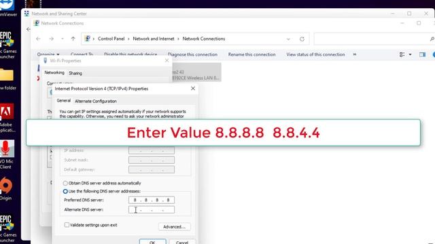Toggle the preview pane icon
This screenshot has height=244, width=435.
point(422,54)
